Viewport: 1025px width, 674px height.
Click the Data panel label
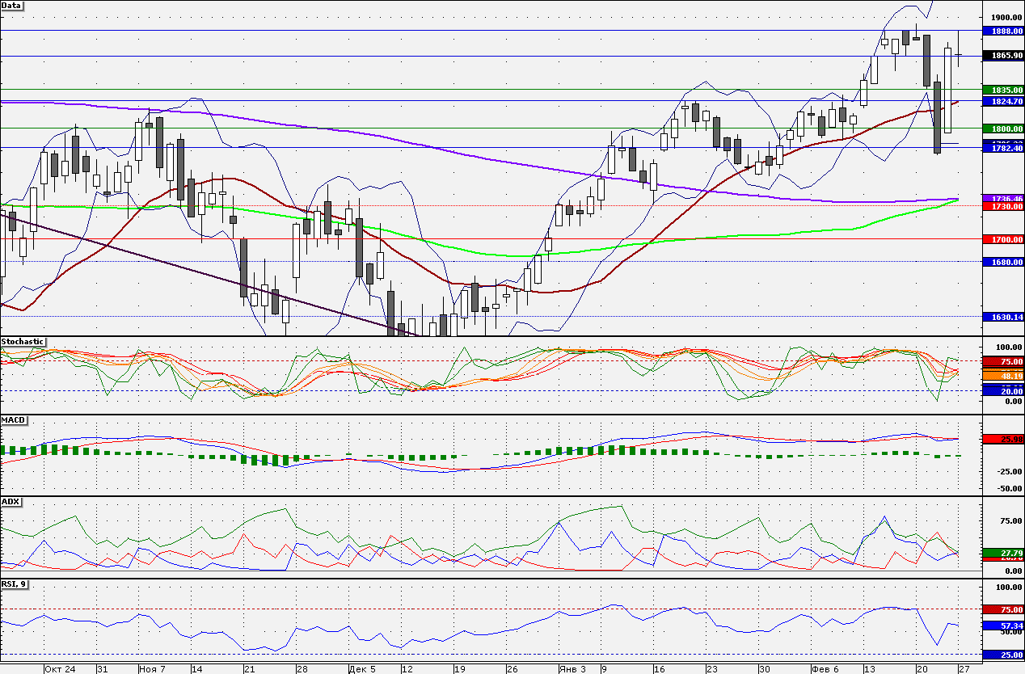click(x=12, y=5)
